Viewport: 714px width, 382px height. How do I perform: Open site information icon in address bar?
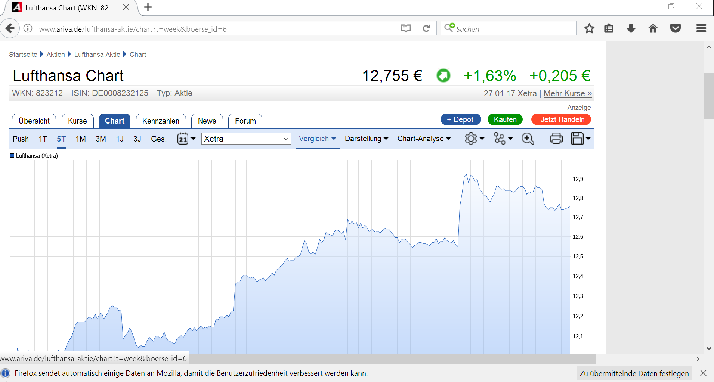tap(28, 28)
